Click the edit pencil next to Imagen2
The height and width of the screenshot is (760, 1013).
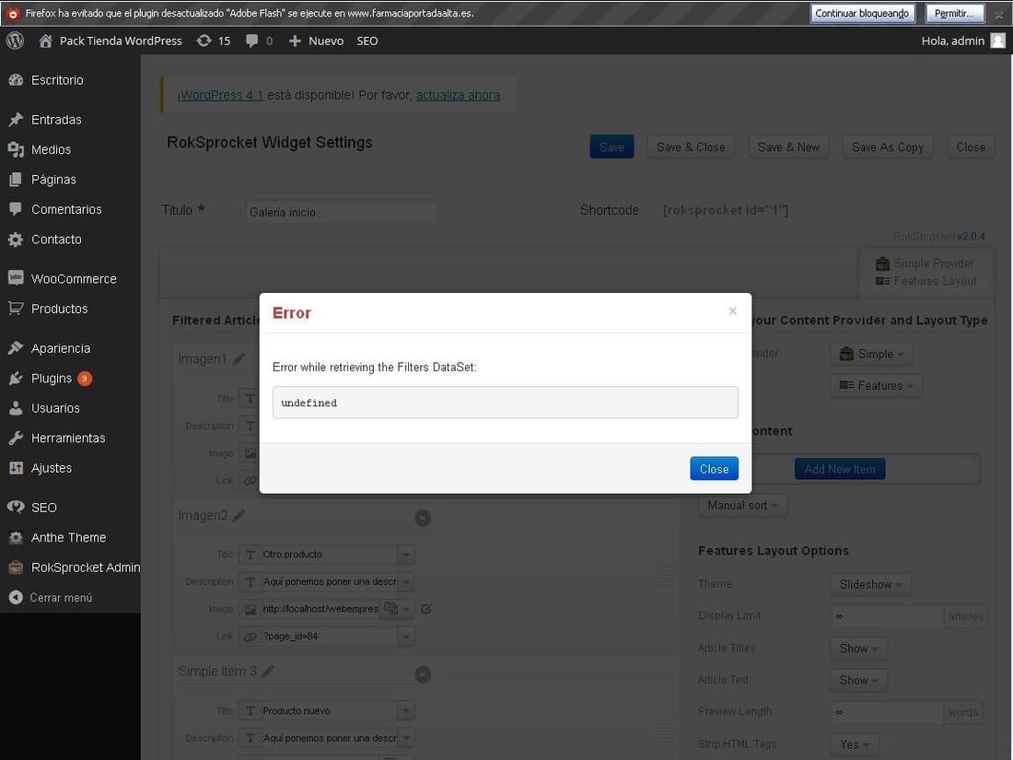coord(239,515)
